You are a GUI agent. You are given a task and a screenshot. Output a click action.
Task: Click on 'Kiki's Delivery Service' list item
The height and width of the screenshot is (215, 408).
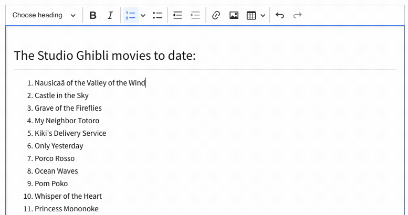[70, 133]
